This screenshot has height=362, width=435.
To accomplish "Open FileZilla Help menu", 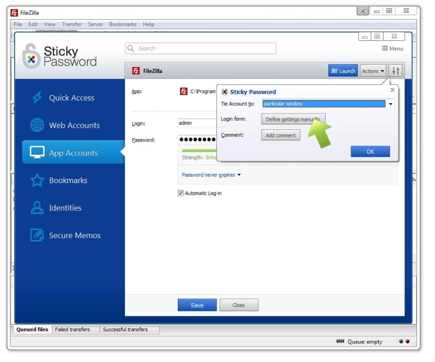I will [148, 24].
